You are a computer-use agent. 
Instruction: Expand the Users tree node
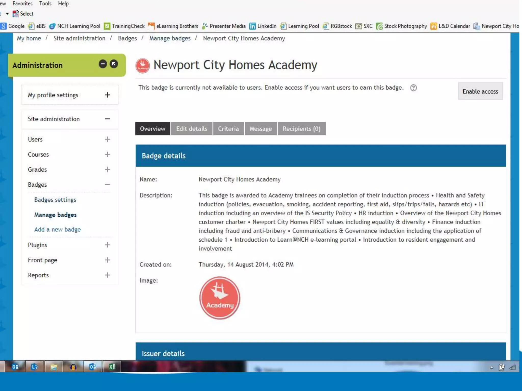pyautogui.click(x=107, y=139)
